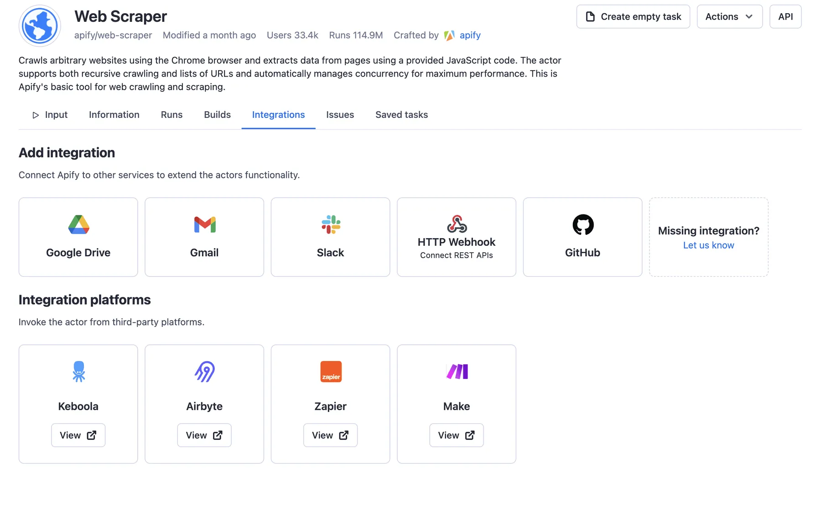The width and height of the screenshot is (821, 514).
Task: Click the Zapier orange logo
Action: 331,372
